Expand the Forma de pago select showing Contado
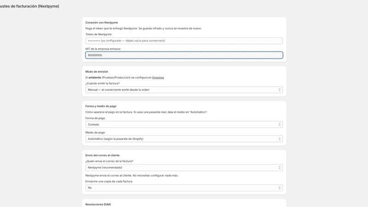The width and height of the screenshot is (368, 207). coord(184,124)
